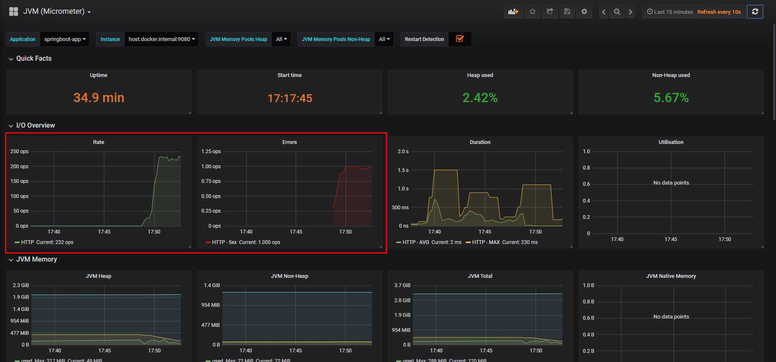
Task: Open the JVM Native Memory panel title menu
Action: tap(671, 276)
